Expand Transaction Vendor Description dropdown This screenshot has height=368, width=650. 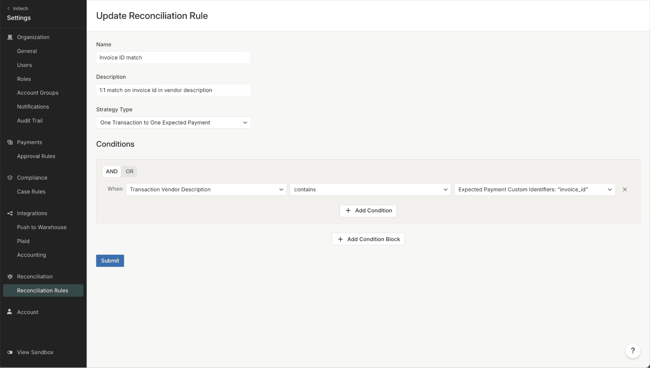pos(206,190)
